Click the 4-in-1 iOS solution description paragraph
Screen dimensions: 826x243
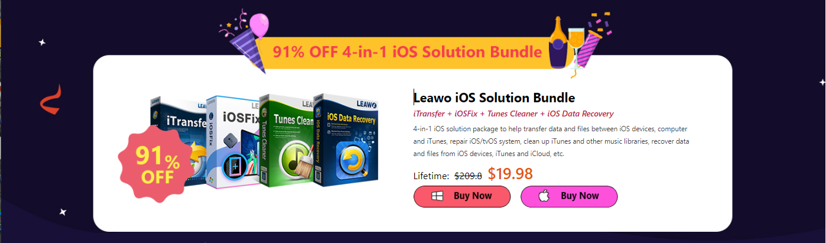pyautogui.click(x=551, y=141)
